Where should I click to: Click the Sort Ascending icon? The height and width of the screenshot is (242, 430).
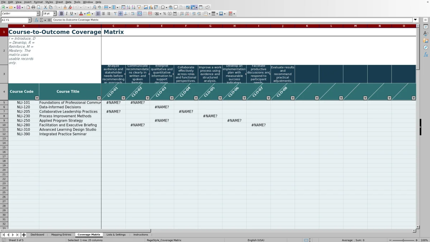[x=128, y=7]
